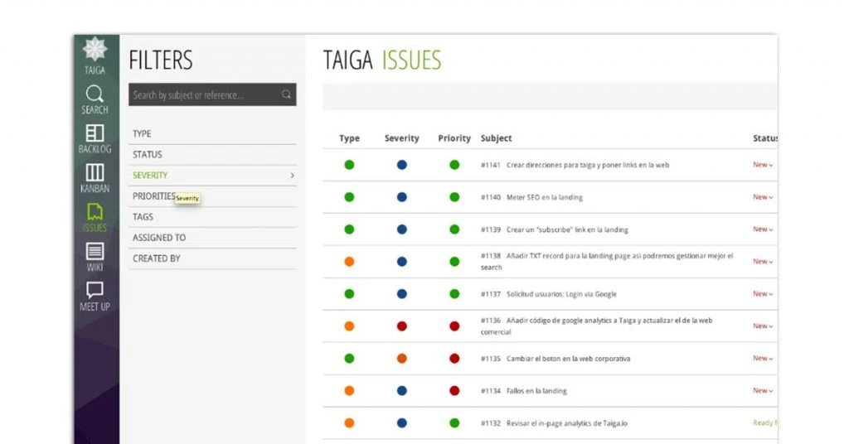This screenshot has height=444, width=849.
Task: Select the Issues icon in sidebar
Action: tap(95, 212)
